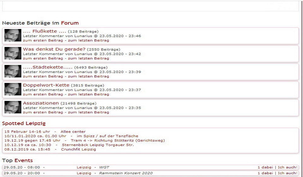Open the Doppelwort-Kette thread
The image size is (303, 177).
pyautogui.click(x=46, y=85)
